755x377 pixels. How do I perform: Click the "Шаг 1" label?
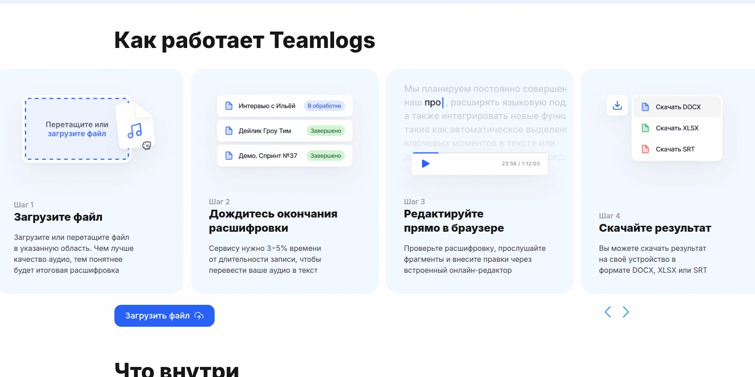[x=24, y=205]
